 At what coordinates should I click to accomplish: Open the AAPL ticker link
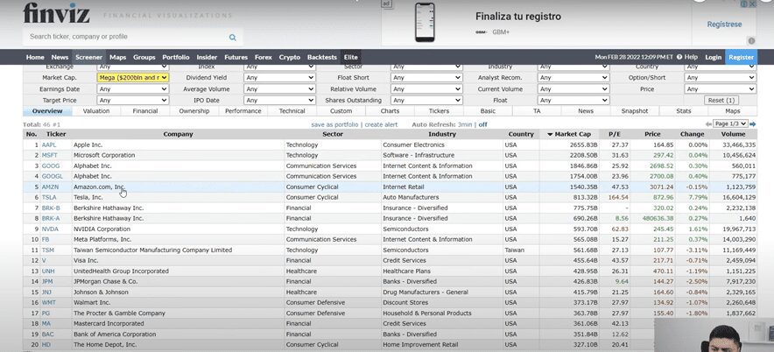49,144
